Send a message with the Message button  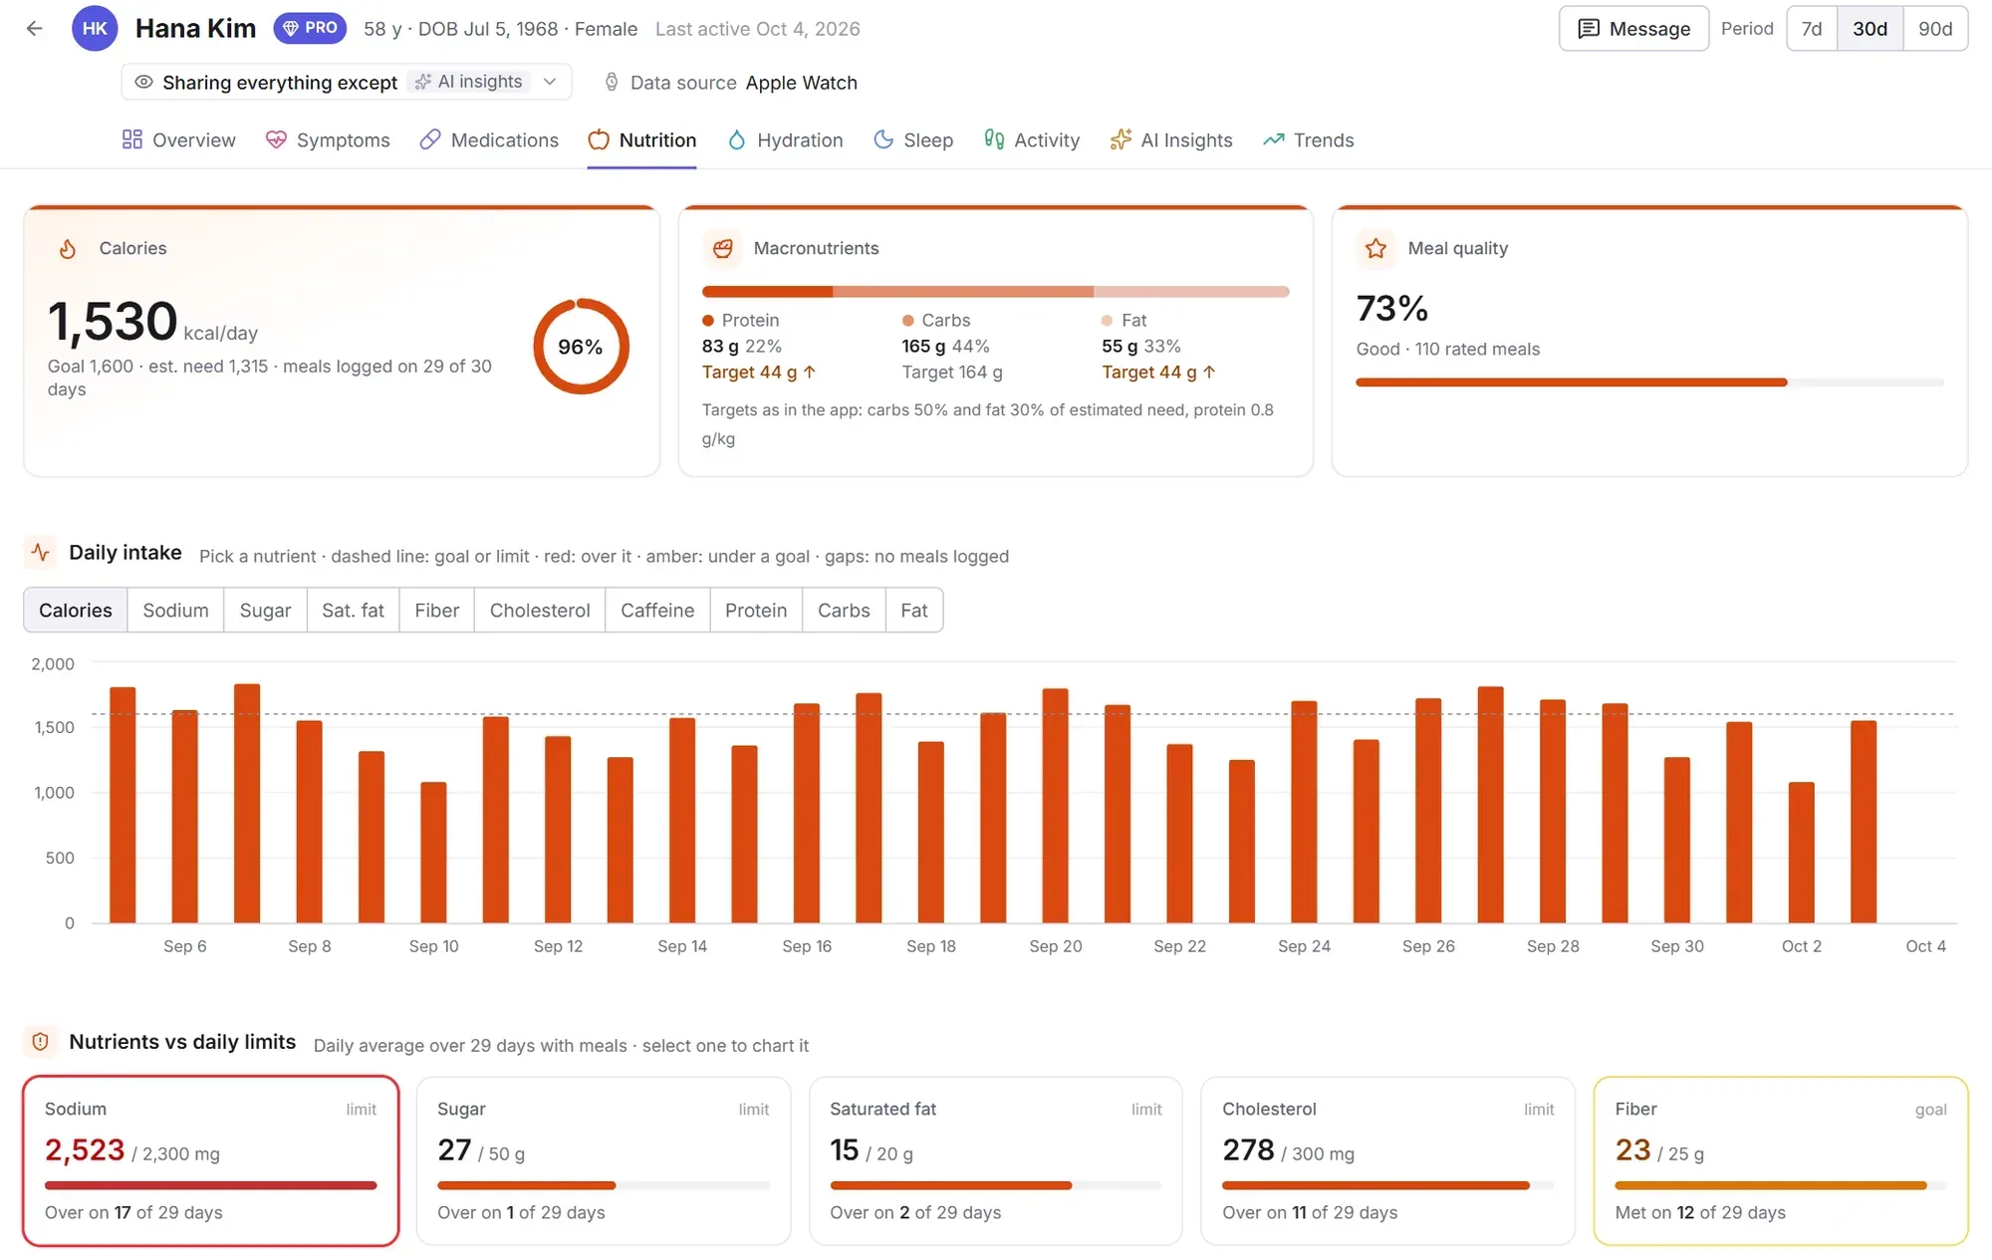click(1633, 29)
